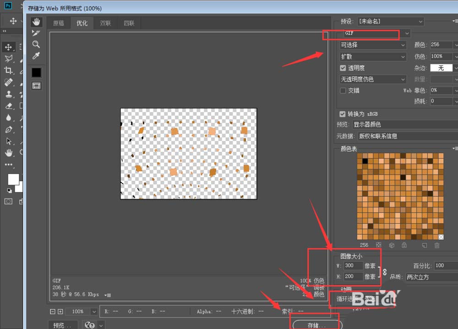Click the 损耗 lossy field showing 0
458x329 pixels.
pyautogui.click(x=441, y=101)
